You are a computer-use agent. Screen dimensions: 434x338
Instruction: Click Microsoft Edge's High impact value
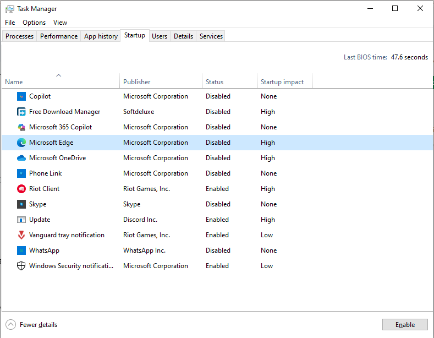click(268, 143)
